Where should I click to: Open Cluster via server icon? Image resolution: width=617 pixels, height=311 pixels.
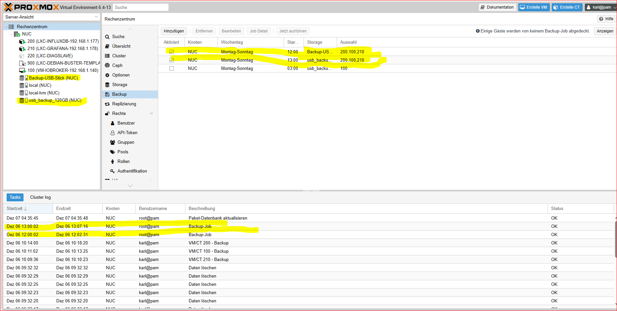click(x=107, y=56)
